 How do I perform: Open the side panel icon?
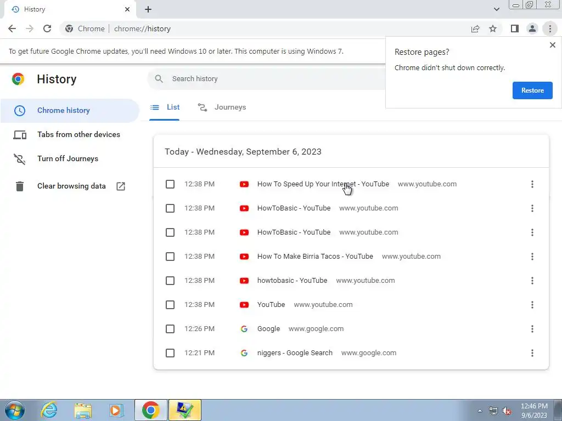pos(515,29)
